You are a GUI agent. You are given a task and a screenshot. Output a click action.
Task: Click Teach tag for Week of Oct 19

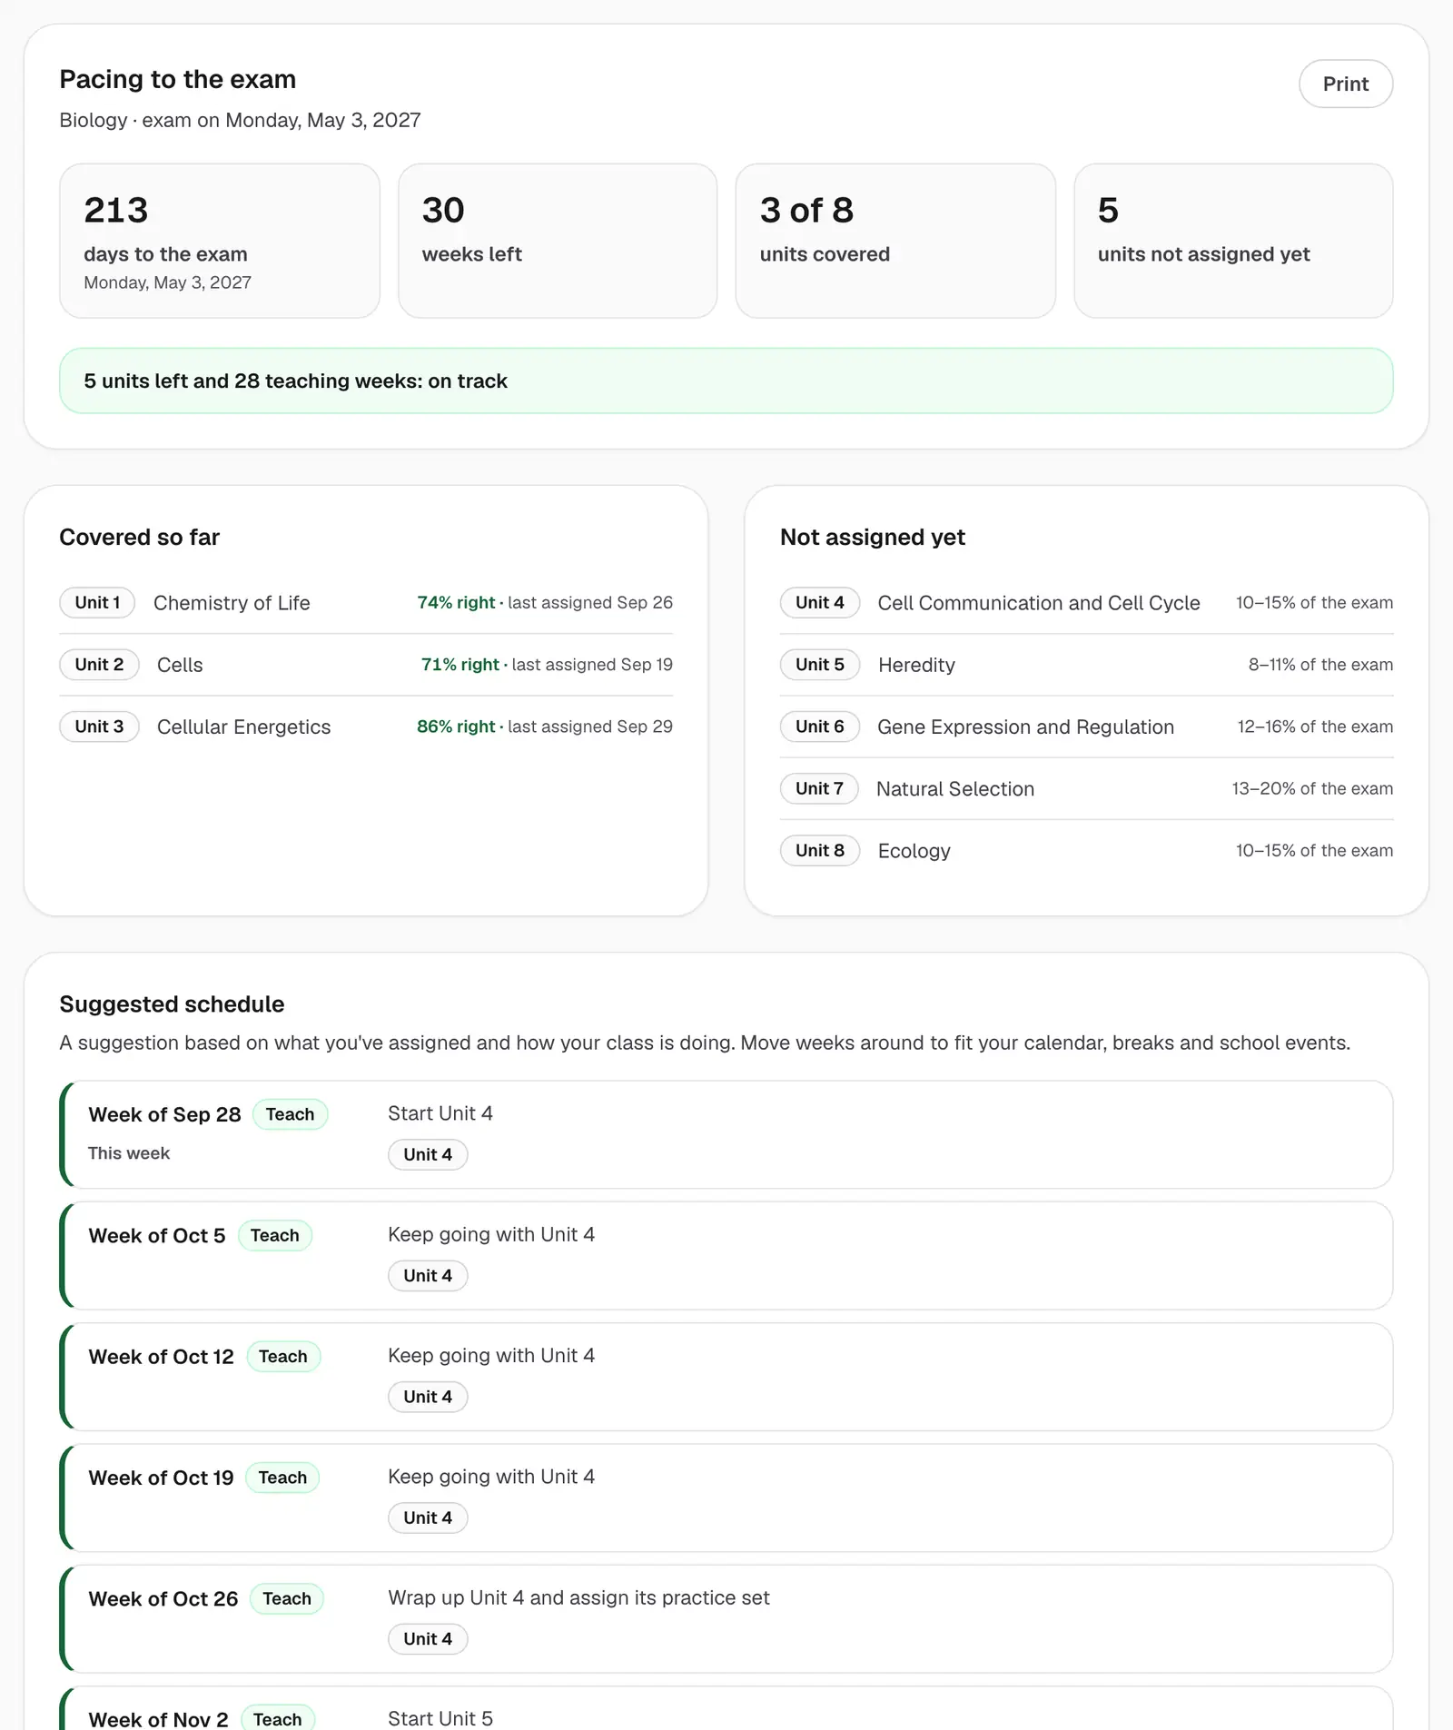pos(282,1478)
